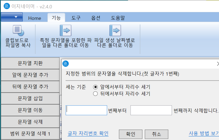Open the 사용 방법 보기 link

coord(204,133)
